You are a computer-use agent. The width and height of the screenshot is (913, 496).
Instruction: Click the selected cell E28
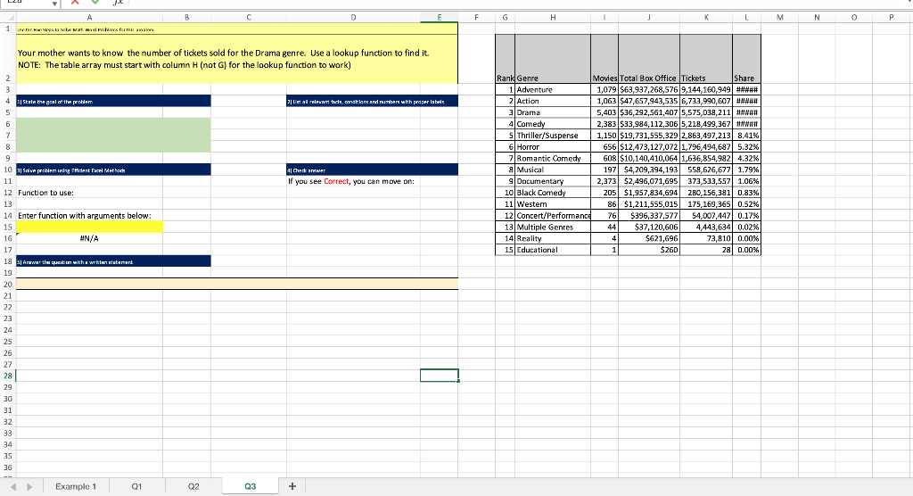point(439,376)
